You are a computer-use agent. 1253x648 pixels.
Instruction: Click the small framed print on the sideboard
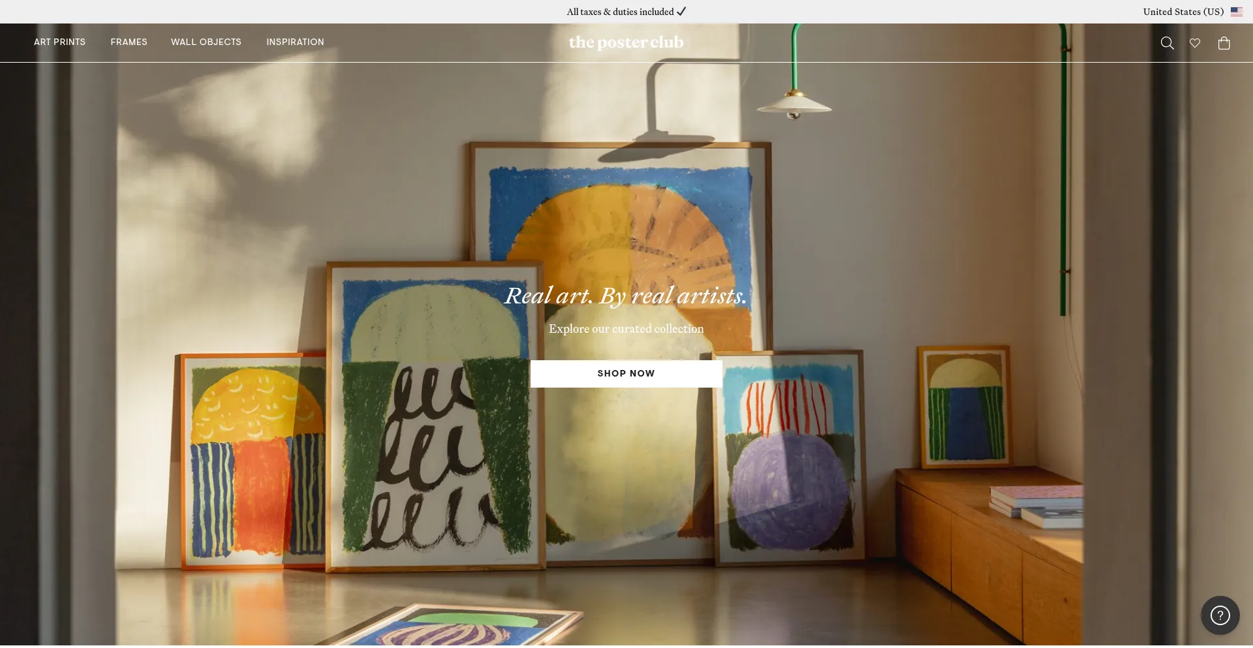coord(965,407)
